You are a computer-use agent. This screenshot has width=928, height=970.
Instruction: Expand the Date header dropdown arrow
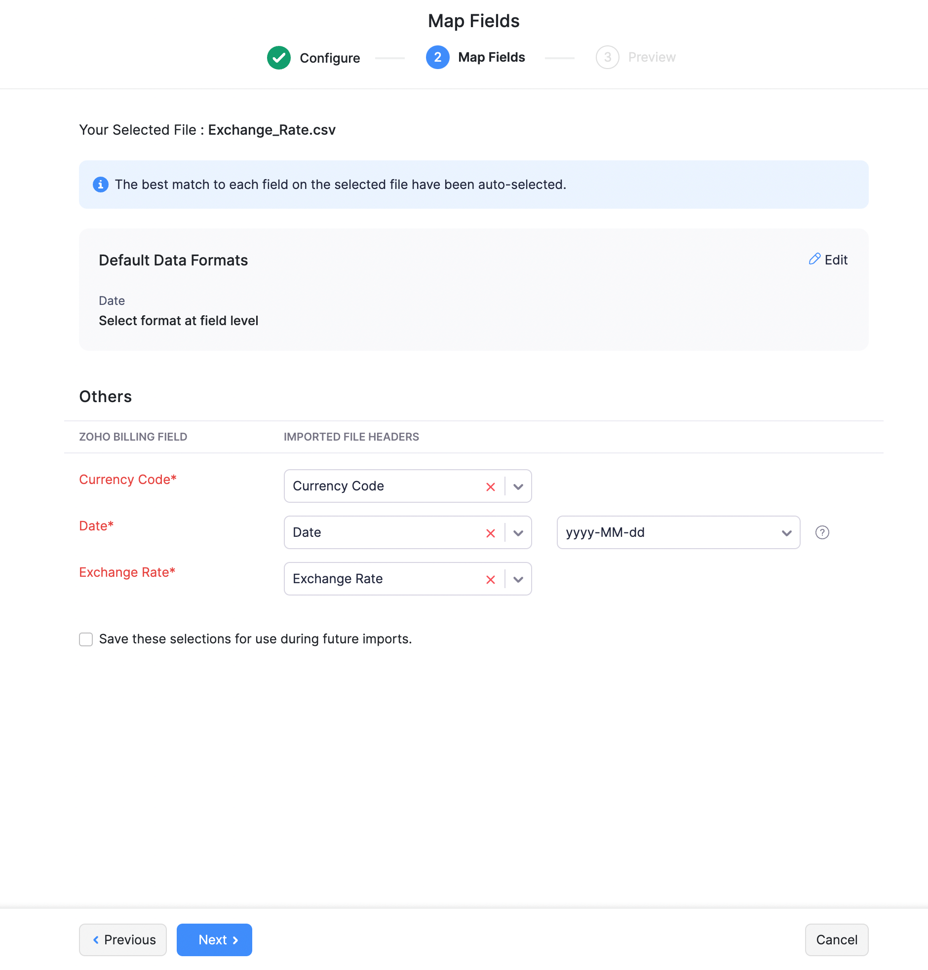click(x=518, y=533)
